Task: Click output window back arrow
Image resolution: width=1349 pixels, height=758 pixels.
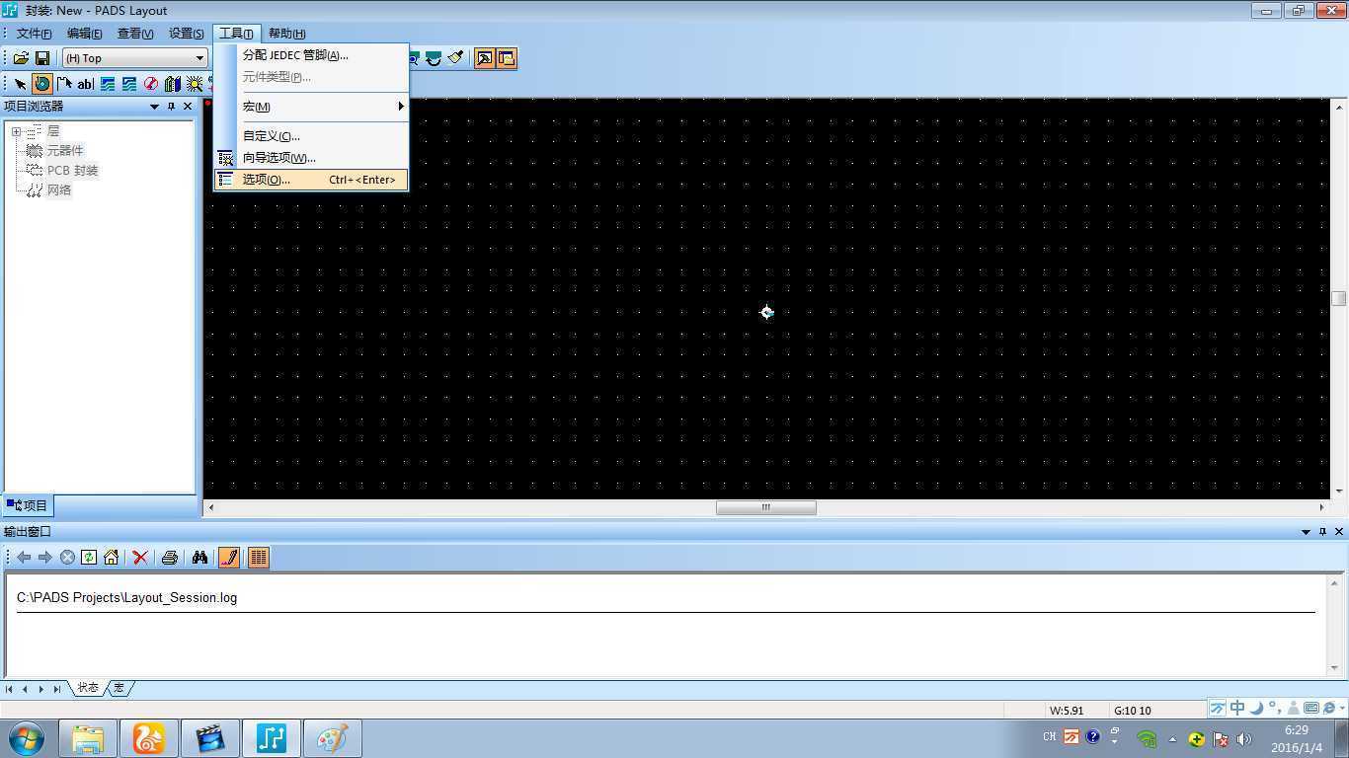Action: [25, 558]
